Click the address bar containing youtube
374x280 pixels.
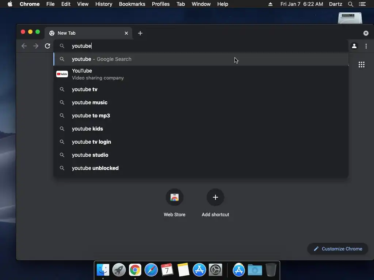[201, 46]
